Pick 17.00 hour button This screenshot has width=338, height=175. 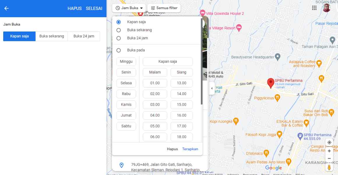[182, 126]
